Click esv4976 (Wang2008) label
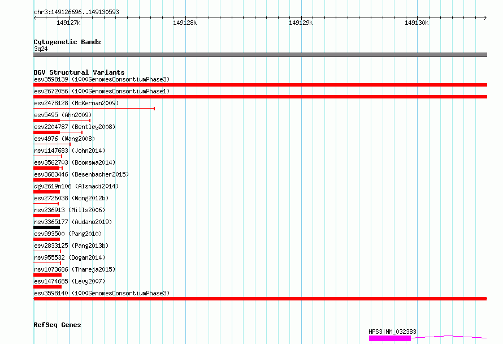The width and height of the screenshot is (503, 344). (64, 139)
